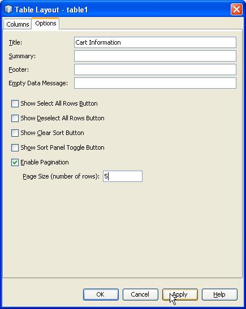Open Help for this dialog

(219, 294)
